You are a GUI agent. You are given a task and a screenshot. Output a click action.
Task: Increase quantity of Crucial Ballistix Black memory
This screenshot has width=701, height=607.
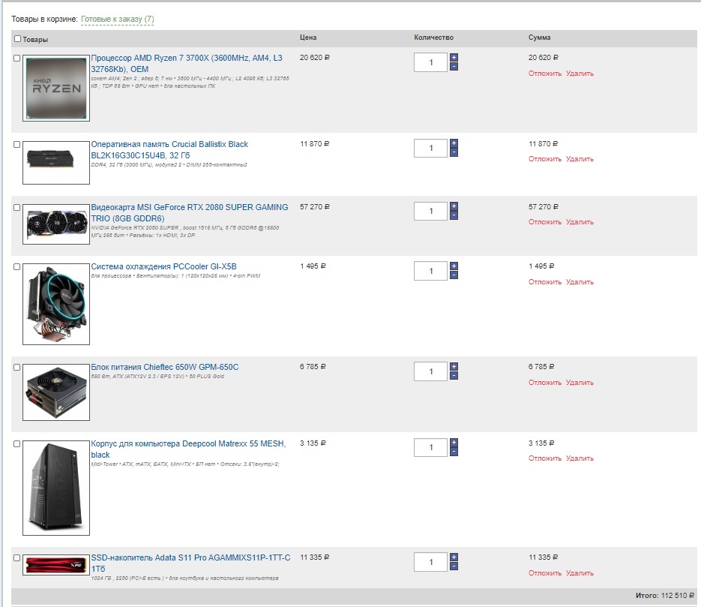[454, 143]
